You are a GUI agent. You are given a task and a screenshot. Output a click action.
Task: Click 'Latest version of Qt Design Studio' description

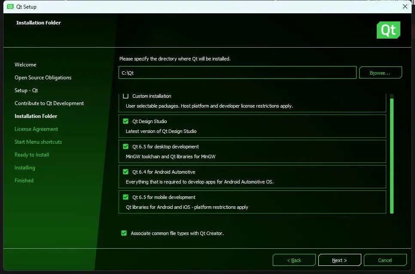tap(161, 131)
